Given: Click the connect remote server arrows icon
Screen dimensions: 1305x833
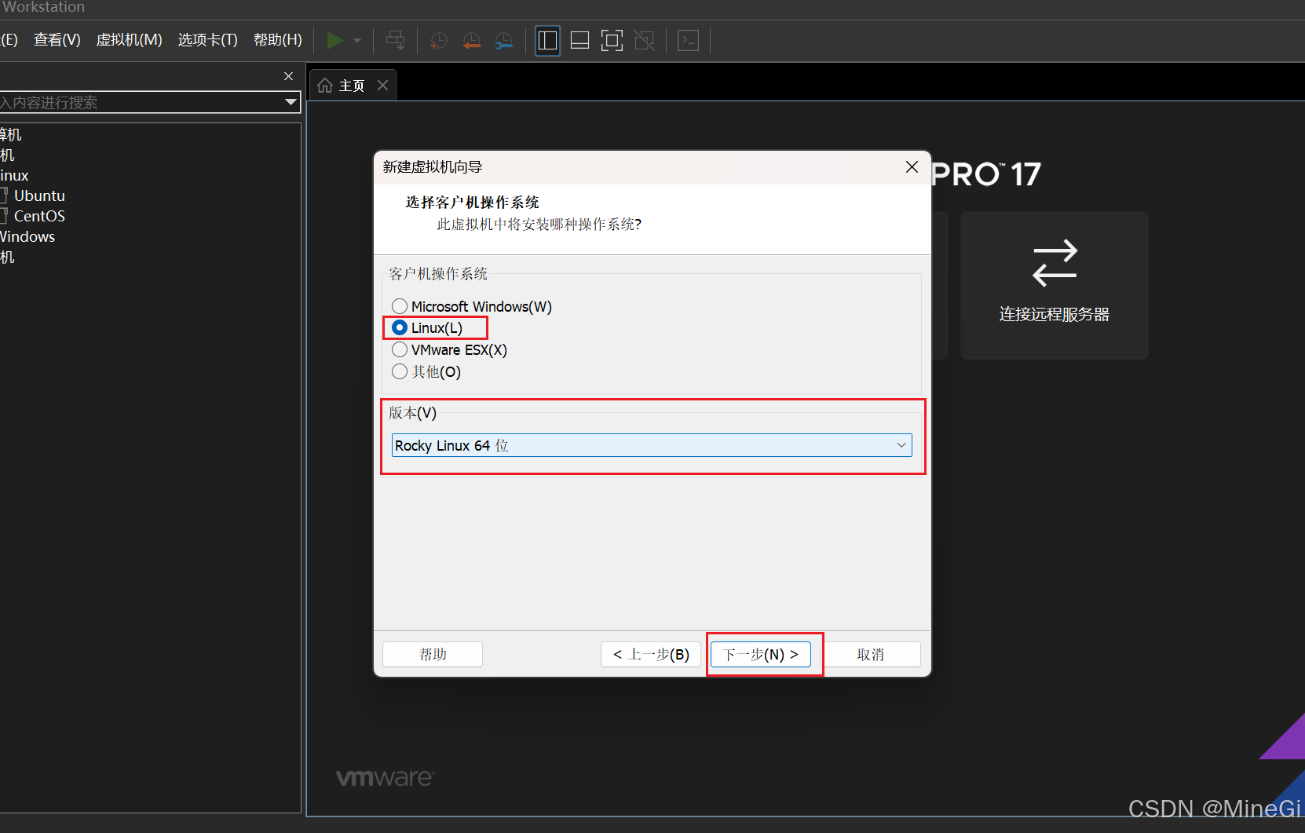Looking at the screenshot, I should (x=1055, y=263).
